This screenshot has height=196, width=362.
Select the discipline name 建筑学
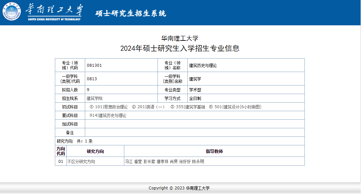coord(195,79)
